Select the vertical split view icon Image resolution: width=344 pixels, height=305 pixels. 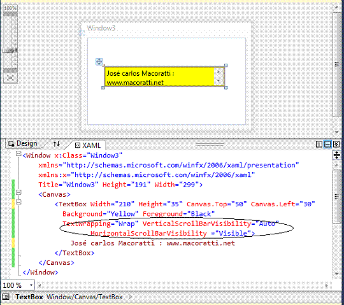(x=319, y=145)
